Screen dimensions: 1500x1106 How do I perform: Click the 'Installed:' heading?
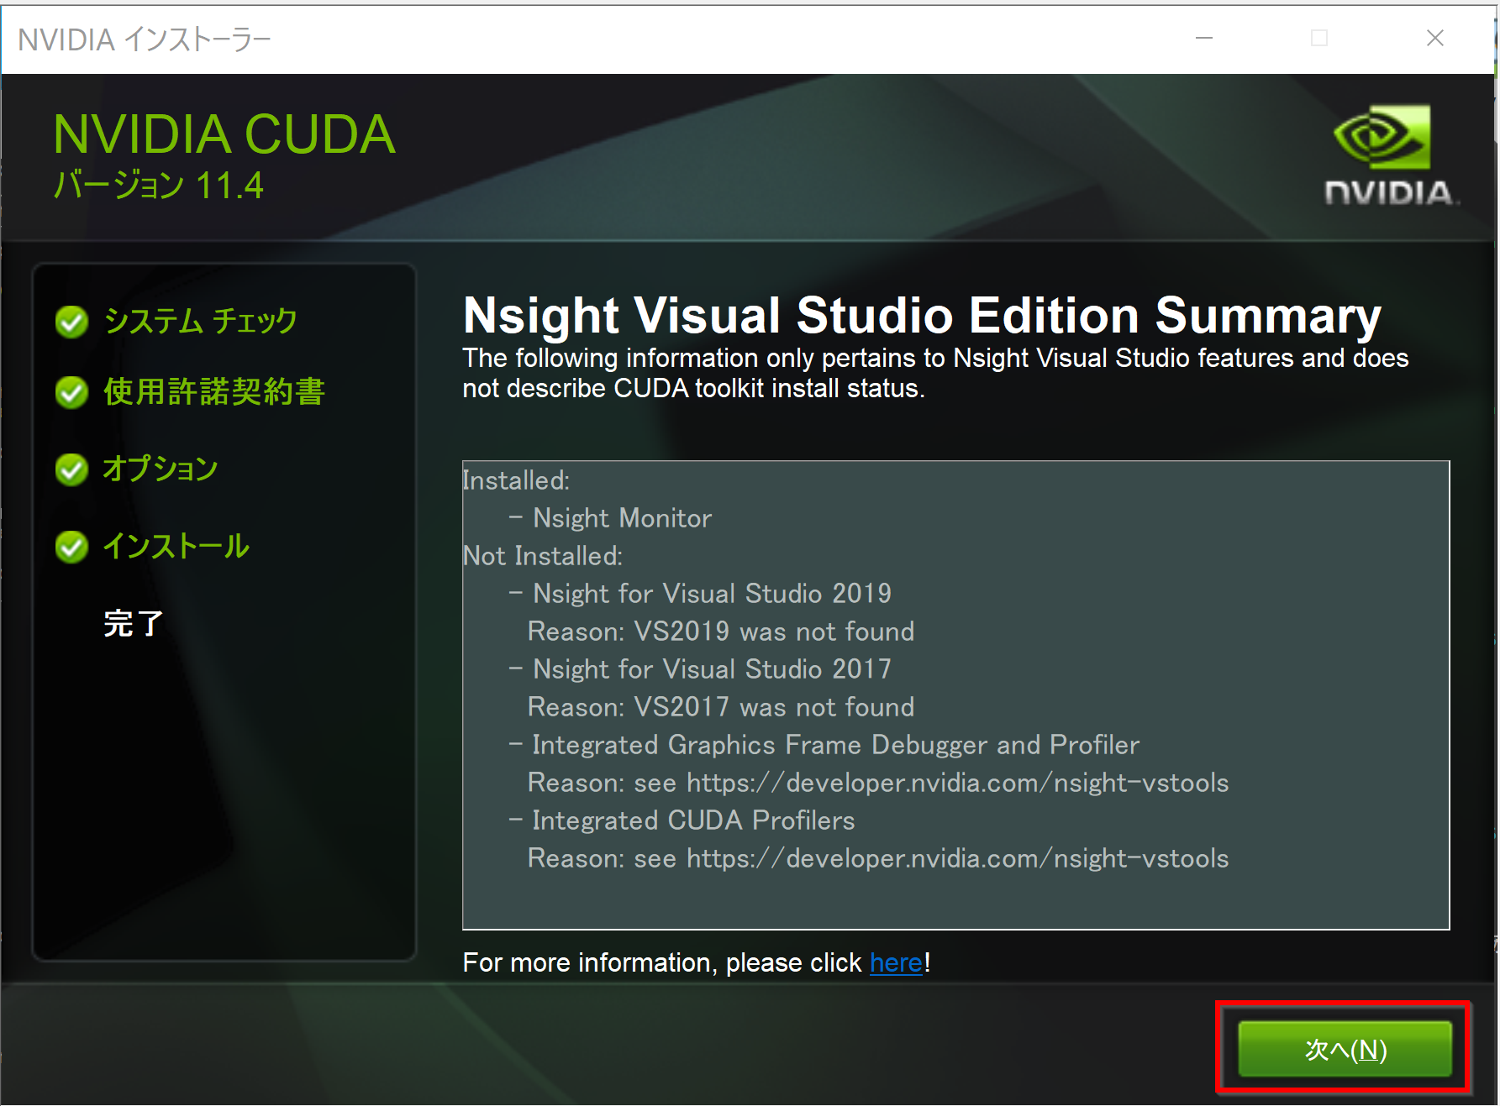pyautogui.click(x=516, y=480)
